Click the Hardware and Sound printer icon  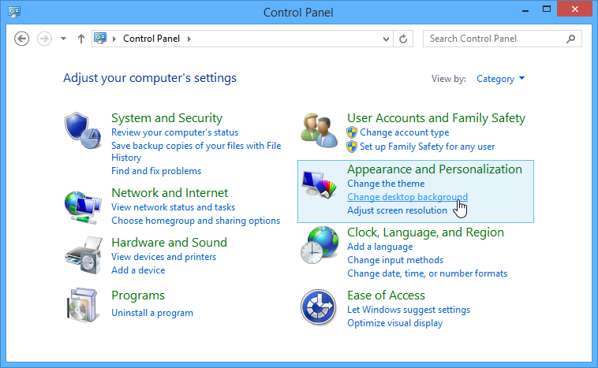point(83,255)
